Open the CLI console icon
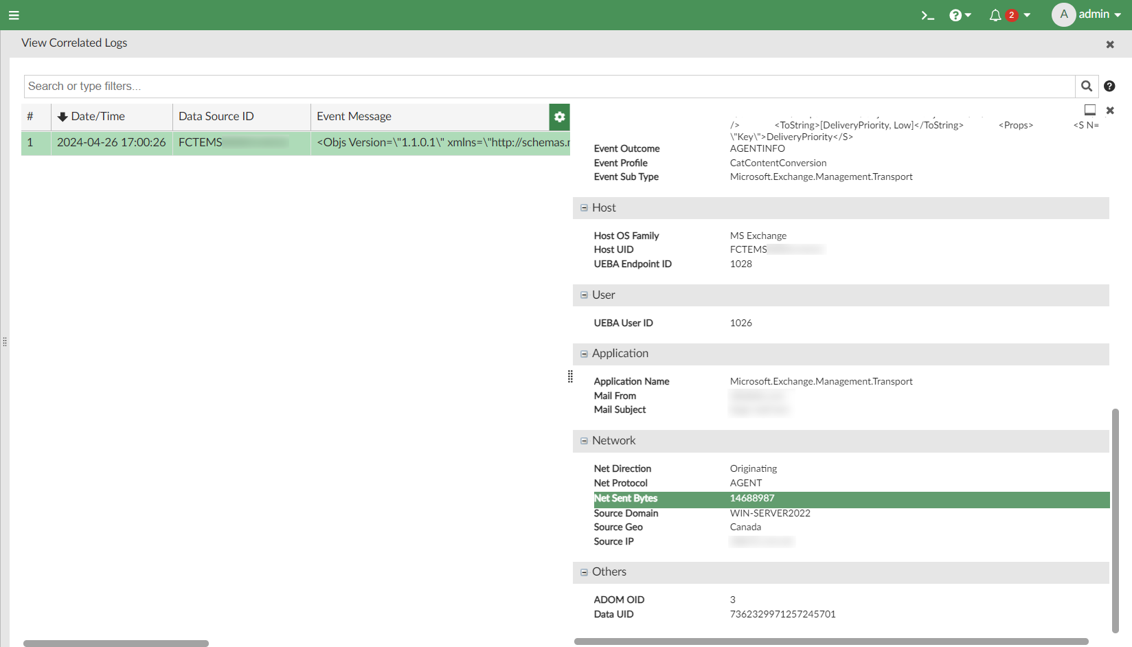Viewport: 1132px width, 647px height. [x=927, y=15]
